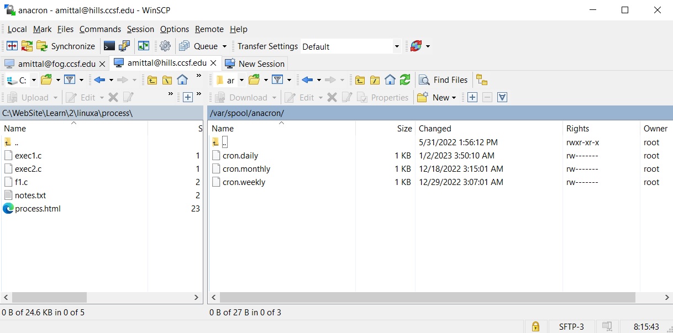Open the Commands menu
This screenshot has width=673, height=333.
tap(100, 29)
